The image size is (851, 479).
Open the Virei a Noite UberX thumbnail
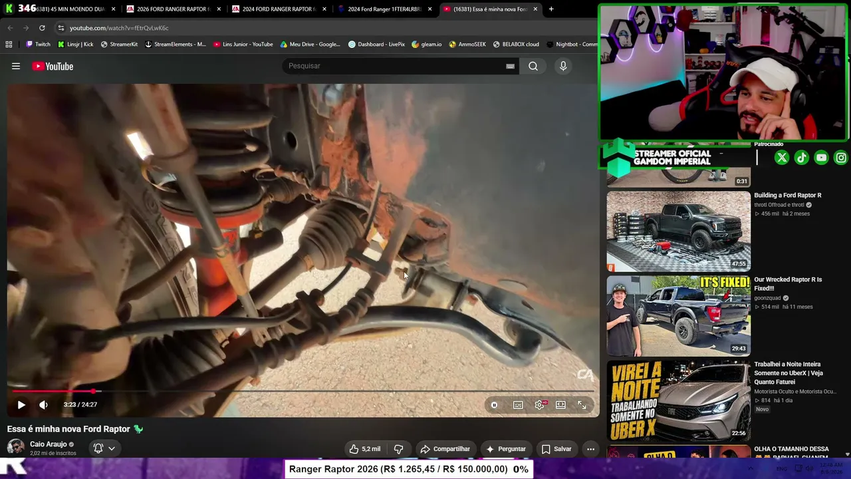678,400
